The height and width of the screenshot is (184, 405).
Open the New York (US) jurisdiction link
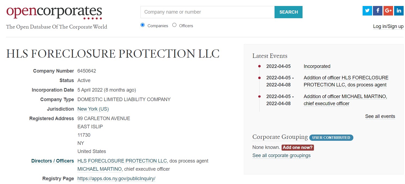93,109
